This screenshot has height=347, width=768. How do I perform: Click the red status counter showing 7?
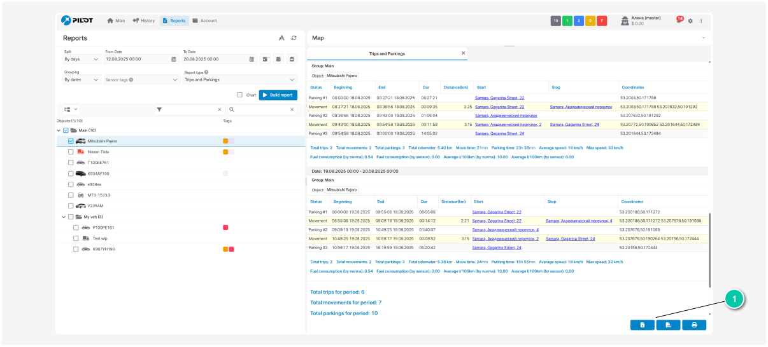pyautogui.click(x=602, y=21)
